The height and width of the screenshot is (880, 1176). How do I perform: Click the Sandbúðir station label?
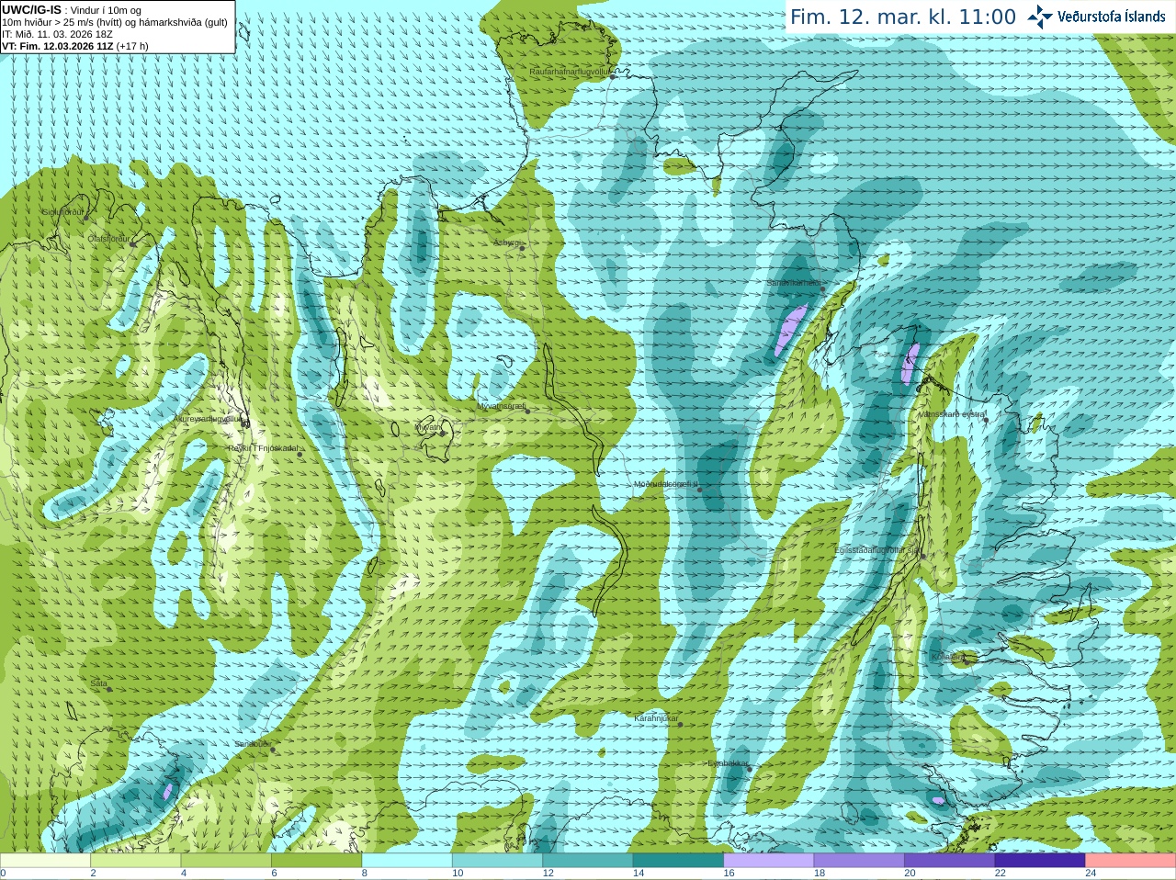[253, 744]
